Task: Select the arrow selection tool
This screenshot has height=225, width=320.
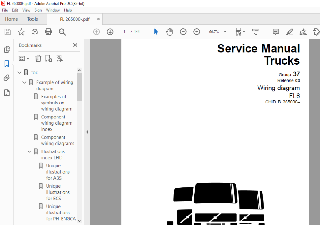Action: (x=156, y=32)
